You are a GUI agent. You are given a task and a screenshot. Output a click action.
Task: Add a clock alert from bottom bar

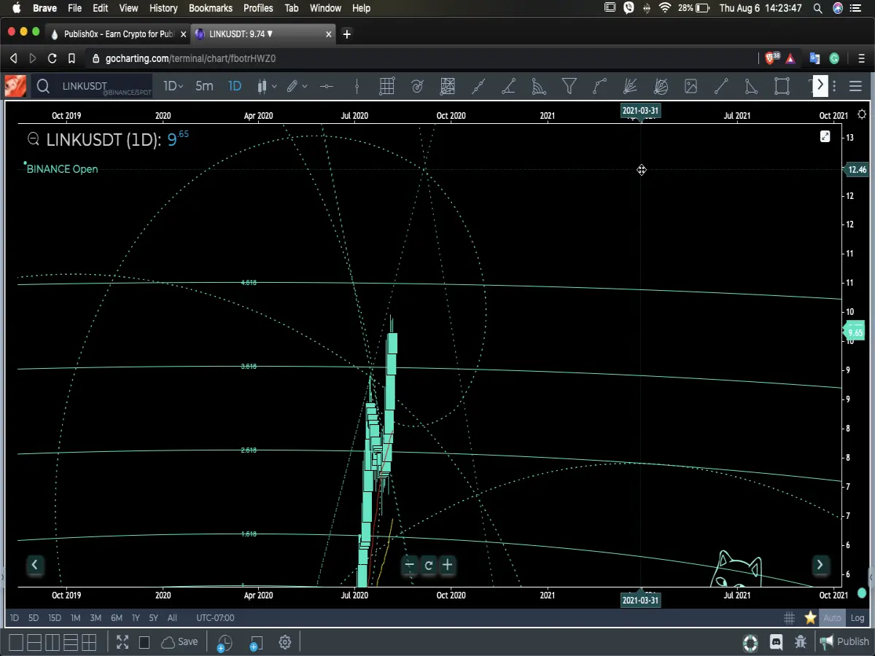[225, 643]
